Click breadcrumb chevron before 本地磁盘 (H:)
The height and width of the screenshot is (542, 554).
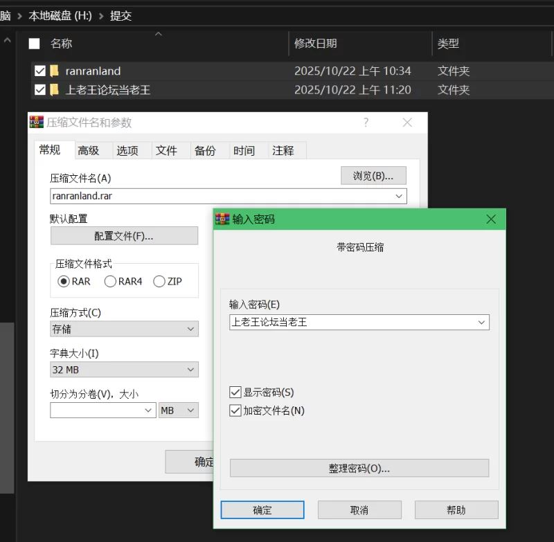(x=20, y=16)
